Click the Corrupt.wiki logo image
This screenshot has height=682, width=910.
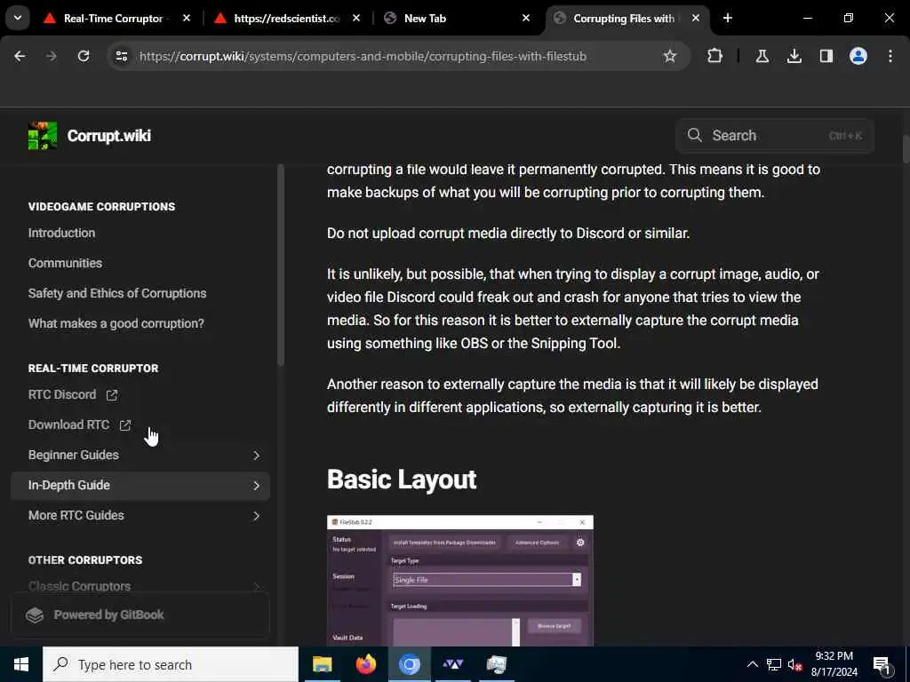[43, 136]
